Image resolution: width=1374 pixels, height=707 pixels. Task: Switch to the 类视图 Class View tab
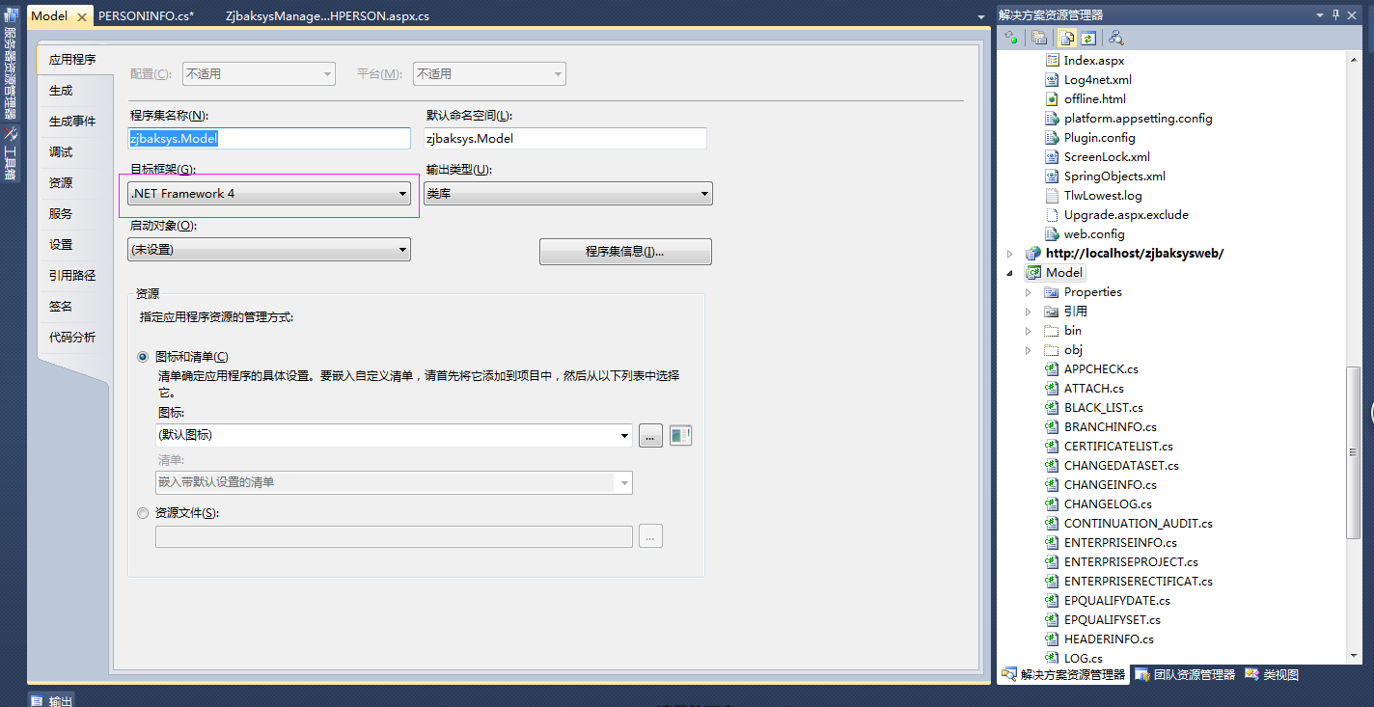pos(1272,674)
